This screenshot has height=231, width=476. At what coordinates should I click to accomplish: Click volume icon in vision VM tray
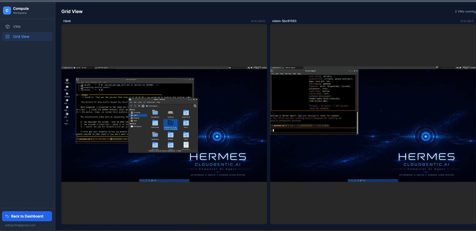tap(457, 68)
